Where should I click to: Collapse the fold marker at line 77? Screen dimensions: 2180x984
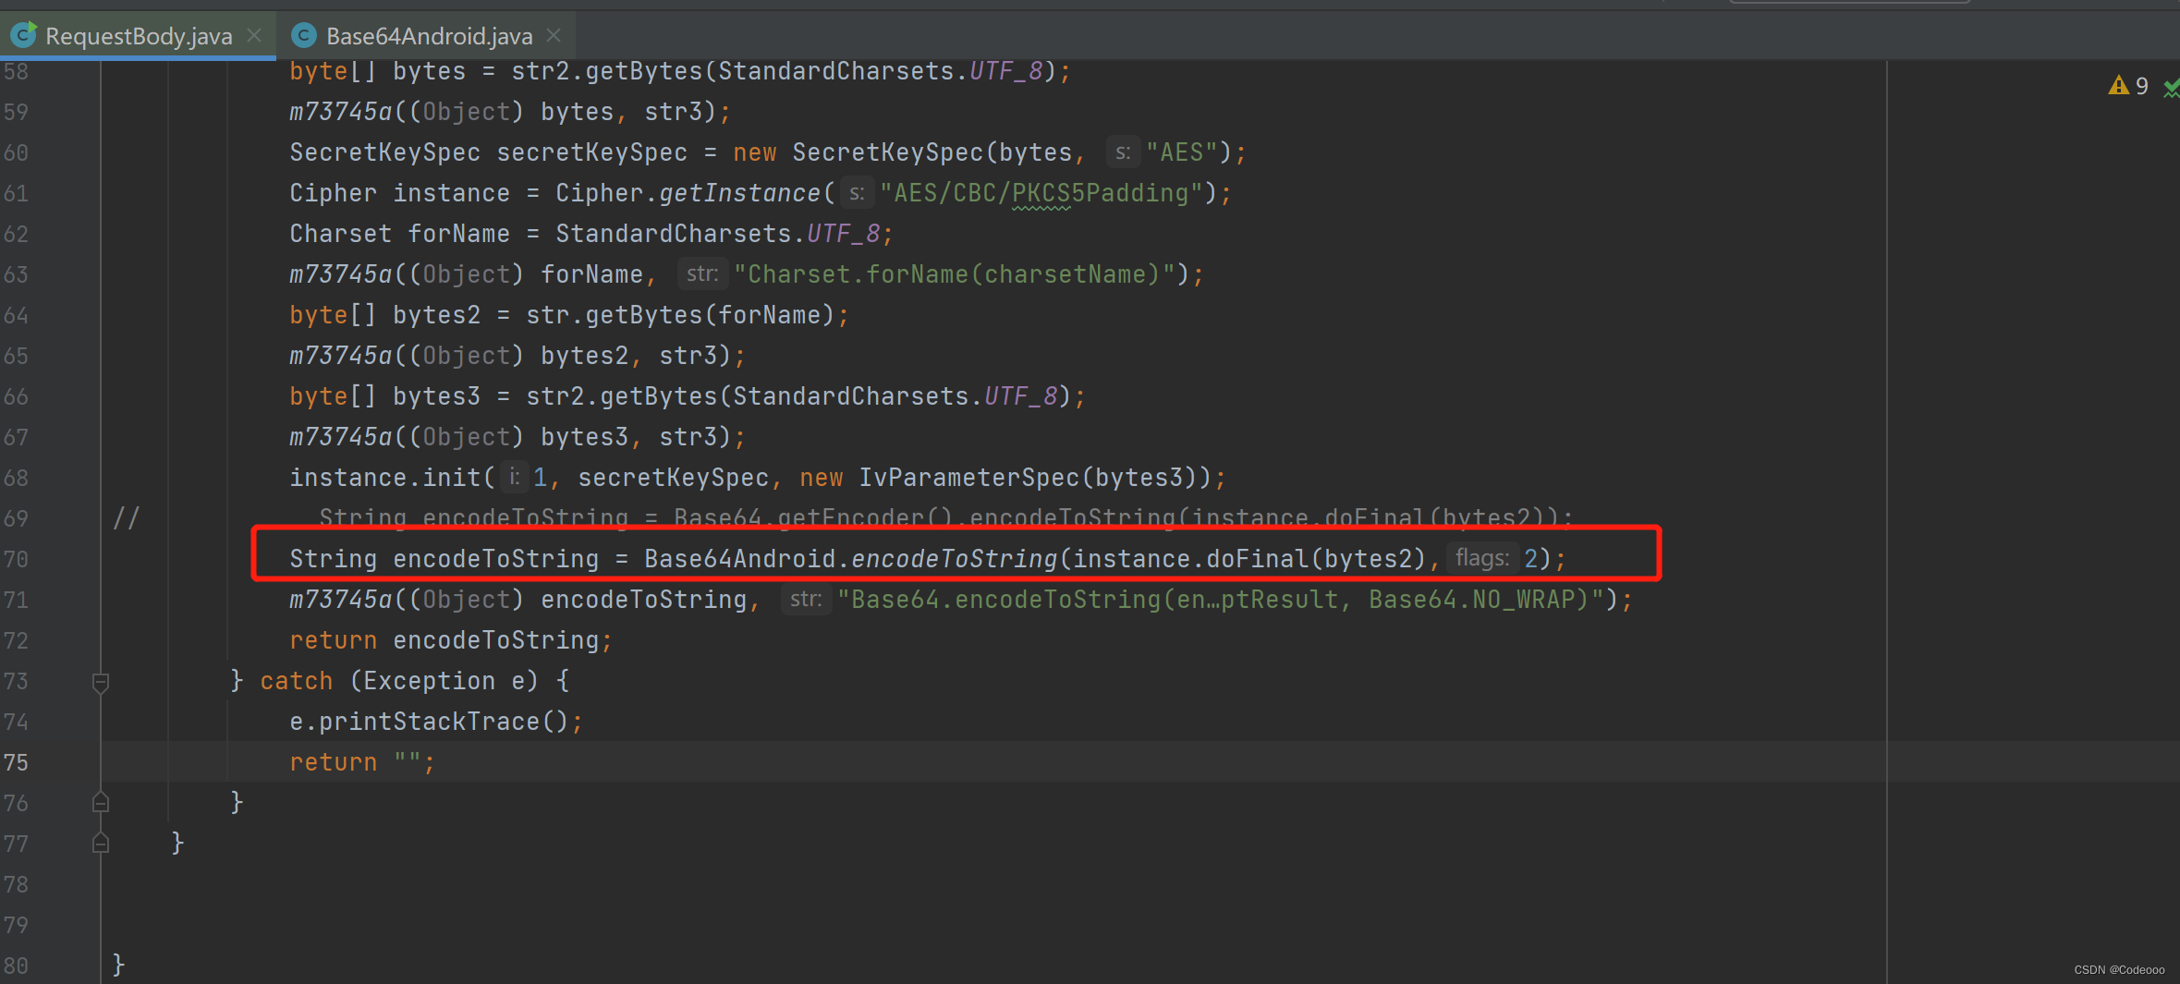click(101, 843)
